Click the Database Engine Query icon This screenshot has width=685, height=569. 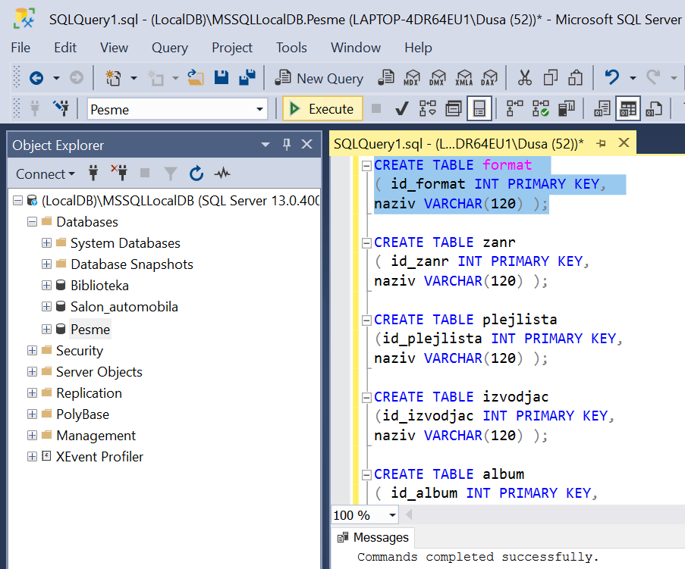tap(386, 78)
